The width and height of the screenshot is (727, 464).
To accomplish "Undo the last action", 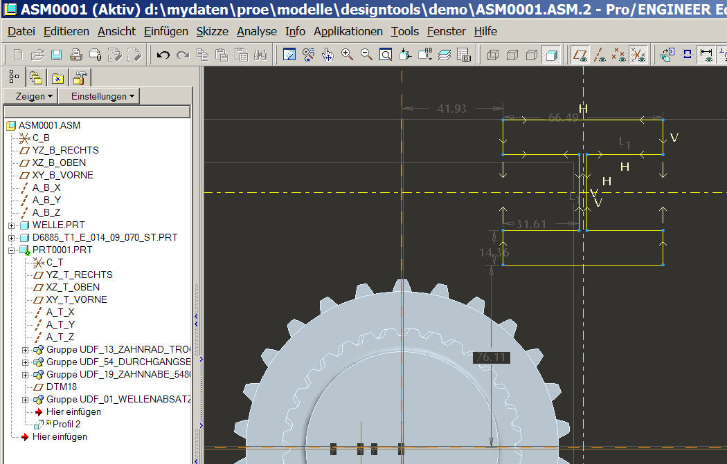I will click(x=163, y=55).
